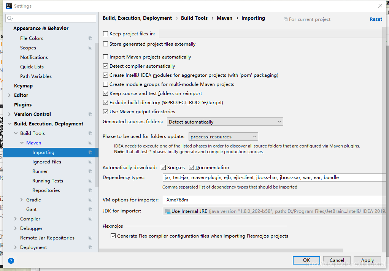Image resolution: width=389 pixels, height=271 pixels.
Task: Open the JDK for importer dropdown
Action: 274,211
